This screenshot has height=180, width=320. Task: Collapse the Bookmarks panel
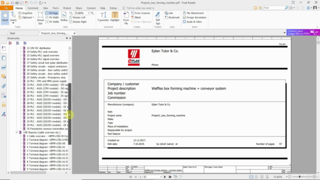tap(70, 38)
